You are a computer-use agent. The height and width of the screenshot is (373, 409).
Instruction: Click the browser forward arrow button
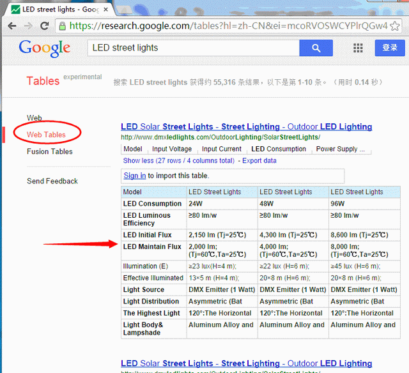tap(29, 26)
